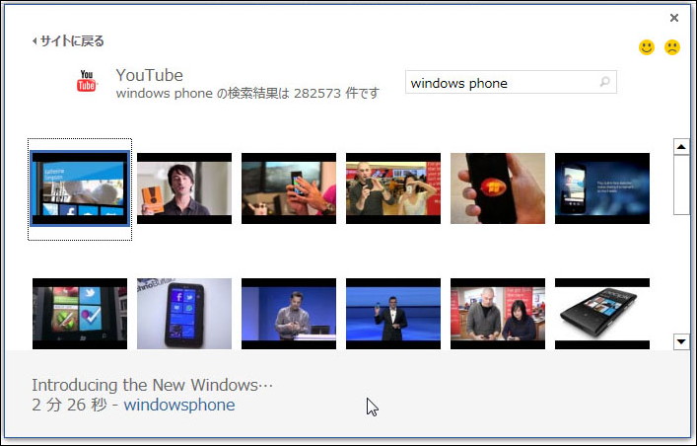This screenshot has height=446, width=697.
Task: Click the 'windows phone' search field
Action: [x=511, y=82]
